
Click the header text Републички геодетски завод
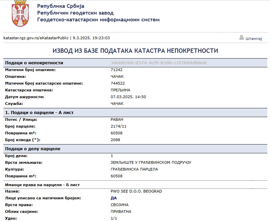(x=75, y=13)
